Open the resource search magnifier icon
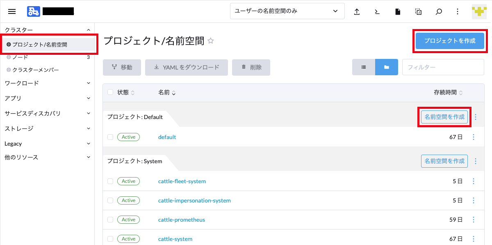This screenshot has width=492, height=245. pos(439,11)
